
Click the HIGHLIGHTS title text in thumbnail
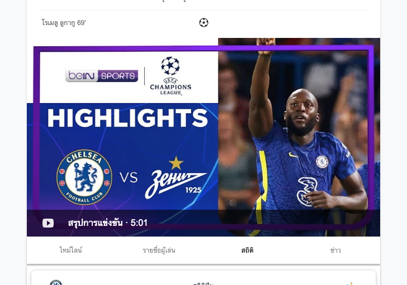[127, 118]
